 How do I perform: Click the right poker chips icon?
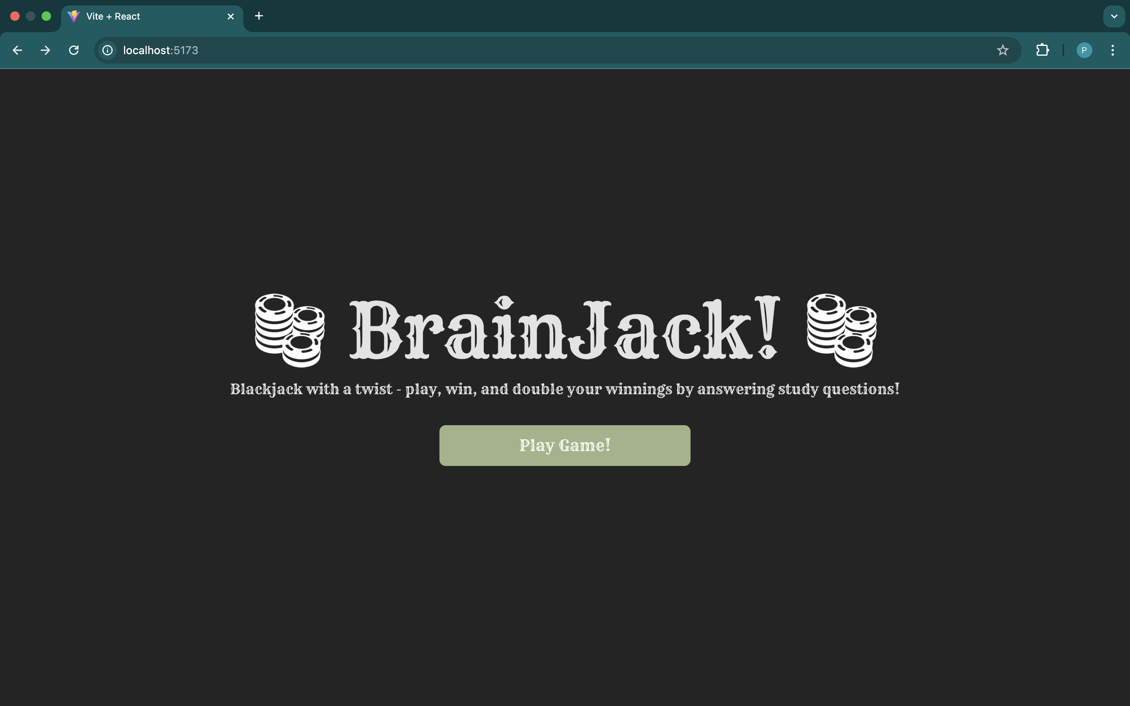(x=842, y=330)
